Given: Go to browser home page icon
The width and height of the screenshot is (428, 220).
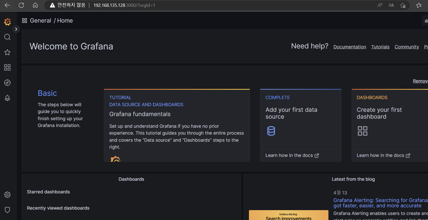Looking at the screenshot, I should click(35, 5).
